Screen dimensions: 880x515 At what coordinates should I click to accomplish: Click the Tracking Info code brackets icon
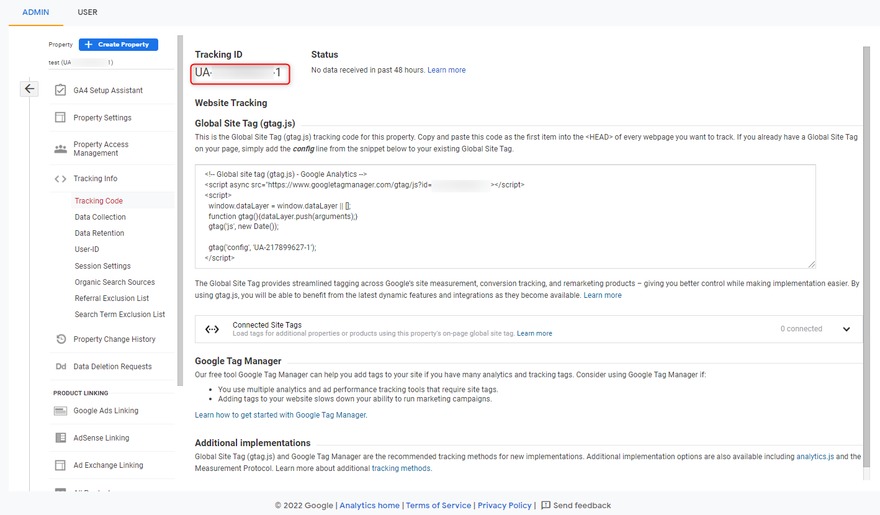pyautogui.click(x=60, y=179)
